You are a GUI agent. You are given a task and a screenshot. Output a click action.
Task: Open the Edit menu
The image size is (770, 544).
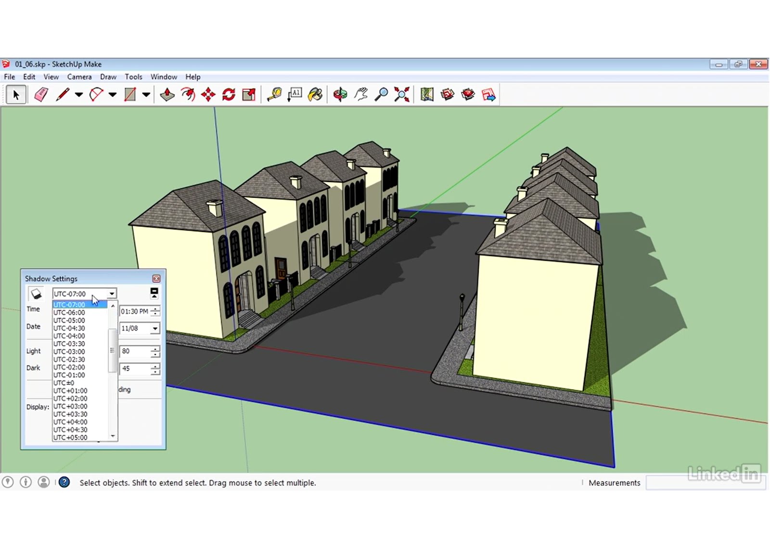coord(29,76)
